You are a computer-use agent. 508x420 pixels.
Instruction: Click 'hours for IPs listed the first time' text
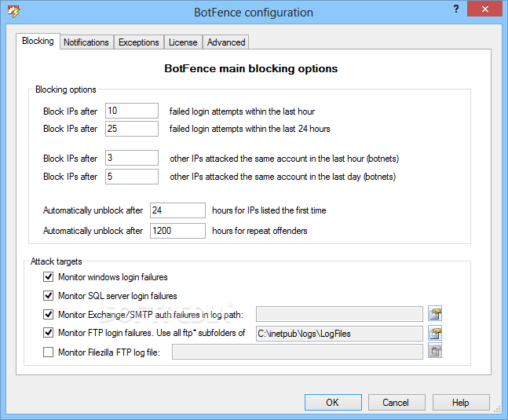(x=269, y=210)
